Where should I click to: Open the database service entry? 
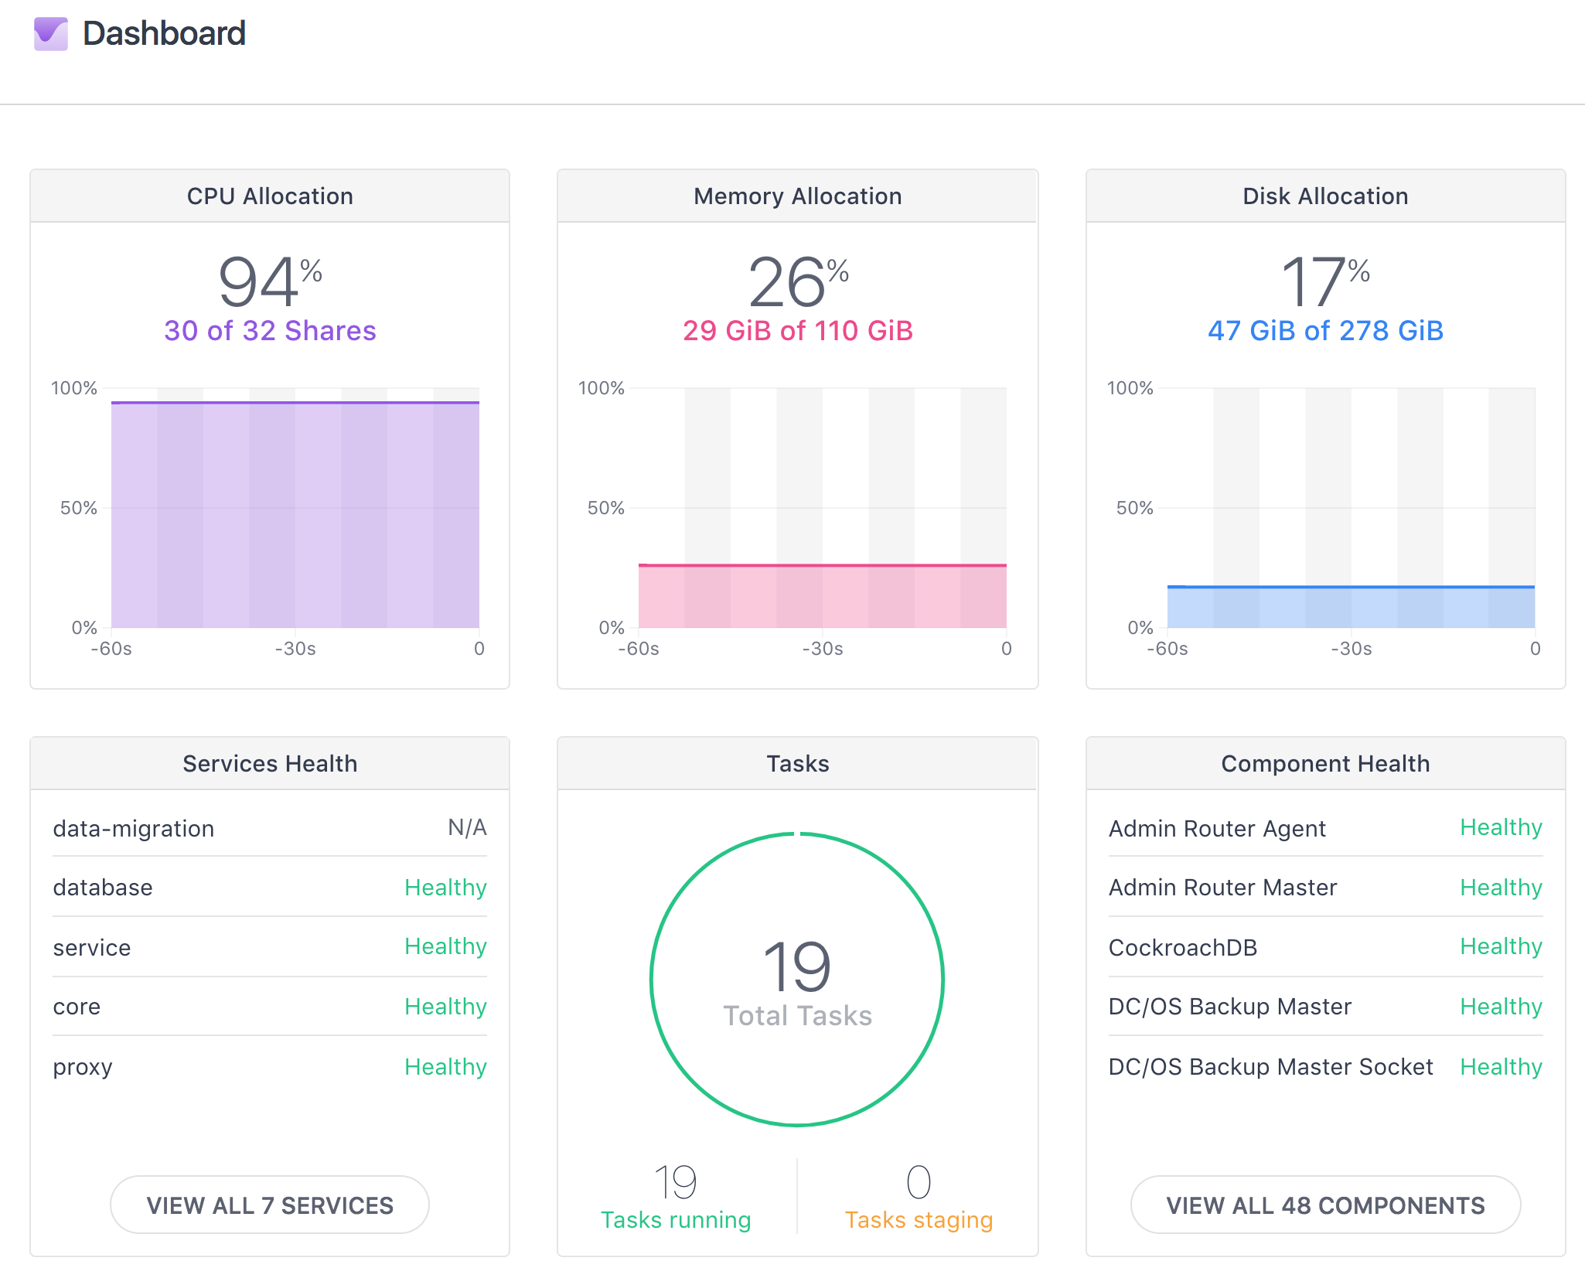click(x=103, y=888)
